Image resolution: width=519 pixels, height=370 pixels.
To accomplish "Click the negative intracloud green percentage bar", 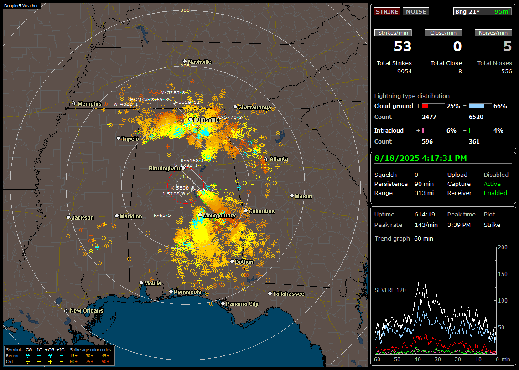I will pyautogui.click(x=480, y=131).
